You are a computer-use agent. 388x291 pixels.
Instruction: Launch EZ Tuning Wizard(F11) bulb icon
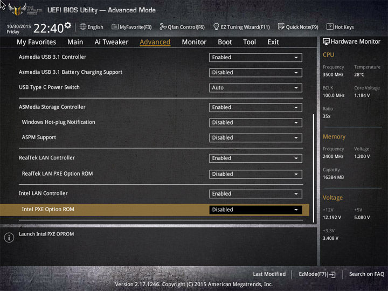(x=216, y=26)
